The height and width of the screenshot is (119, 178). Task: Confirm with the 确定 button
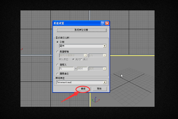pos(83,89)
